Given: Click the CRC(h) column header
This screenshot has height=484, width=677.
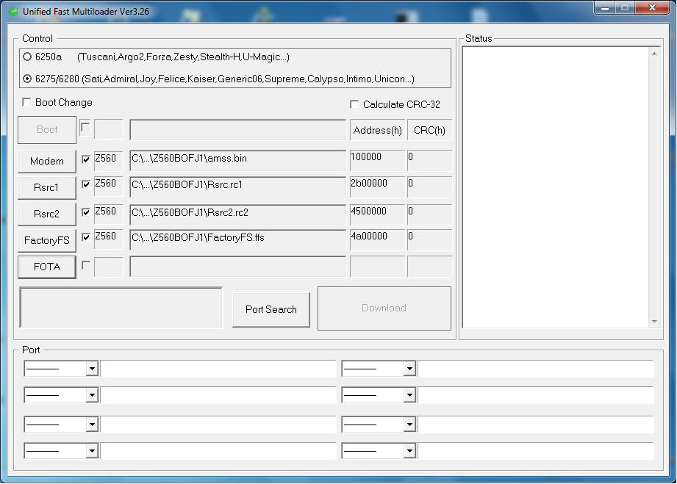Looking at the screenshot, I should click(429, 130).
